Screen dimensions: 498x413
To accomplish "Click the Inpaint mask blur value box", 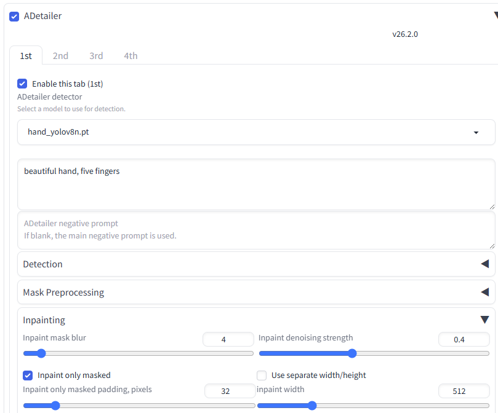I will coord(228,339).
